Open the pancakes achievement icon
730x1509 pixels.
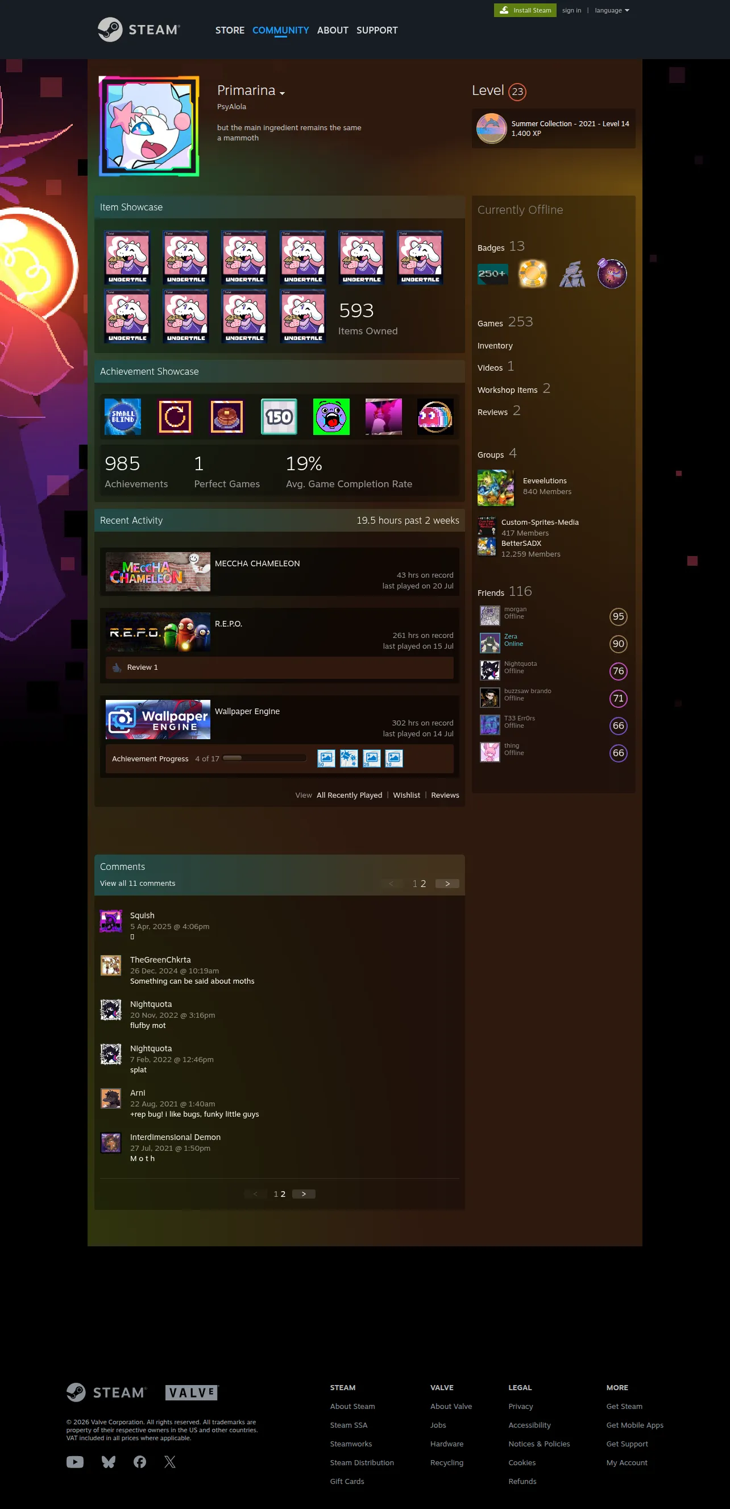coord(227,417)
